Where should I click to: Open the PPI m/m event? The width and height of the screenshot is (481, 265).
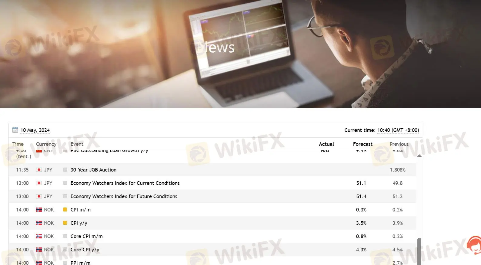80,263
